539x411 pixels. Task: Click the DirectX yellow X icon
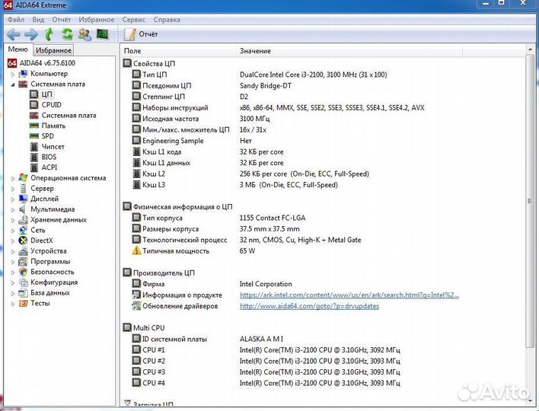click(23, 241)
